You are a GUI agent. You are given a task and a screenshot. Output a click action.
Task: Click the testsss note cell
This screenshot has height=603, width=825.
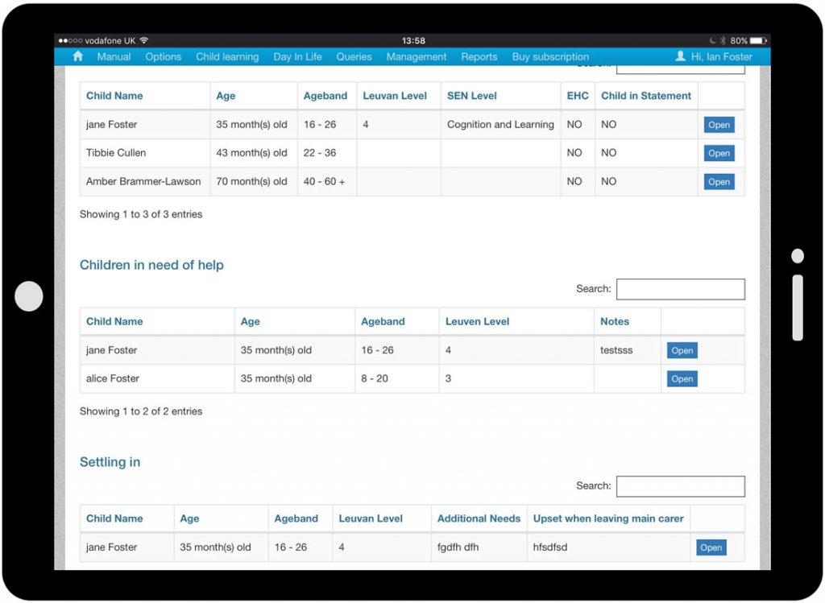click(x=627, y=350)
